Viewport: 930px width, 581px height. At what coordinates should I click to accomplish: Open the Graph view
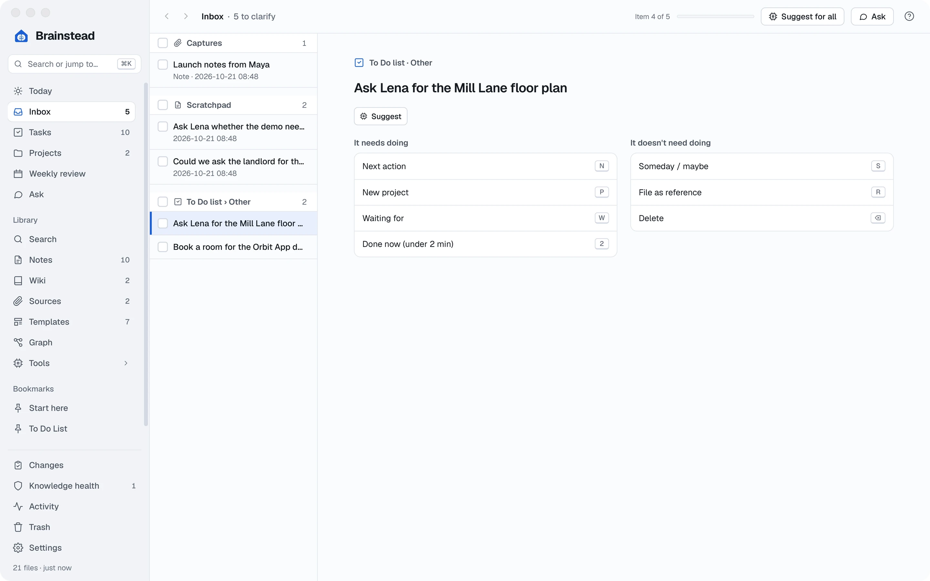(71, 342)
